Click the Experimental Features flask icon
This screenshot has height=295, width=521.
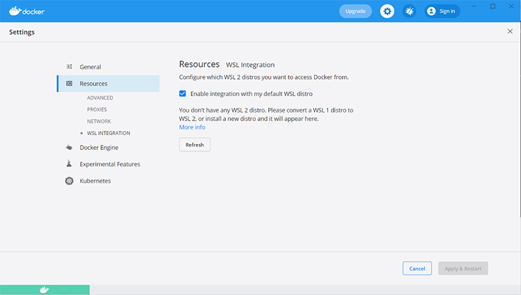pos(69,163)
